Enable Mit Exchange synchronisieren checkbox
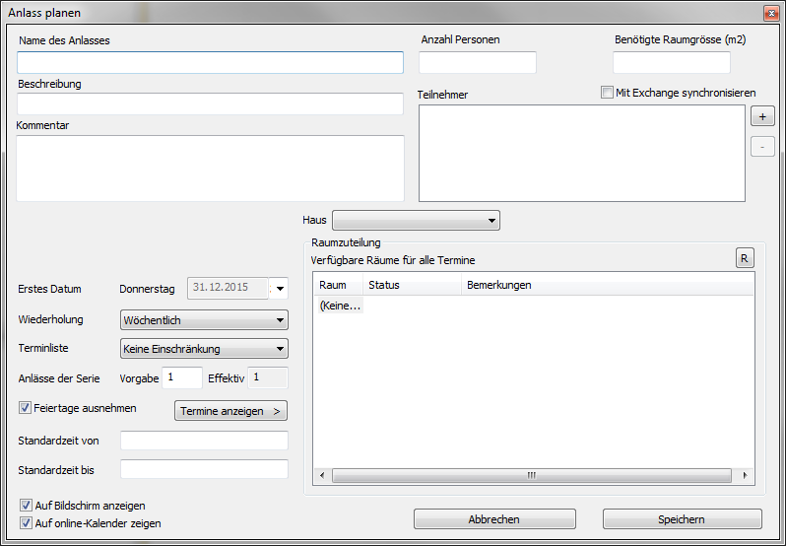Viewport: 786px width, 546px height. click(x=607, y=93)
